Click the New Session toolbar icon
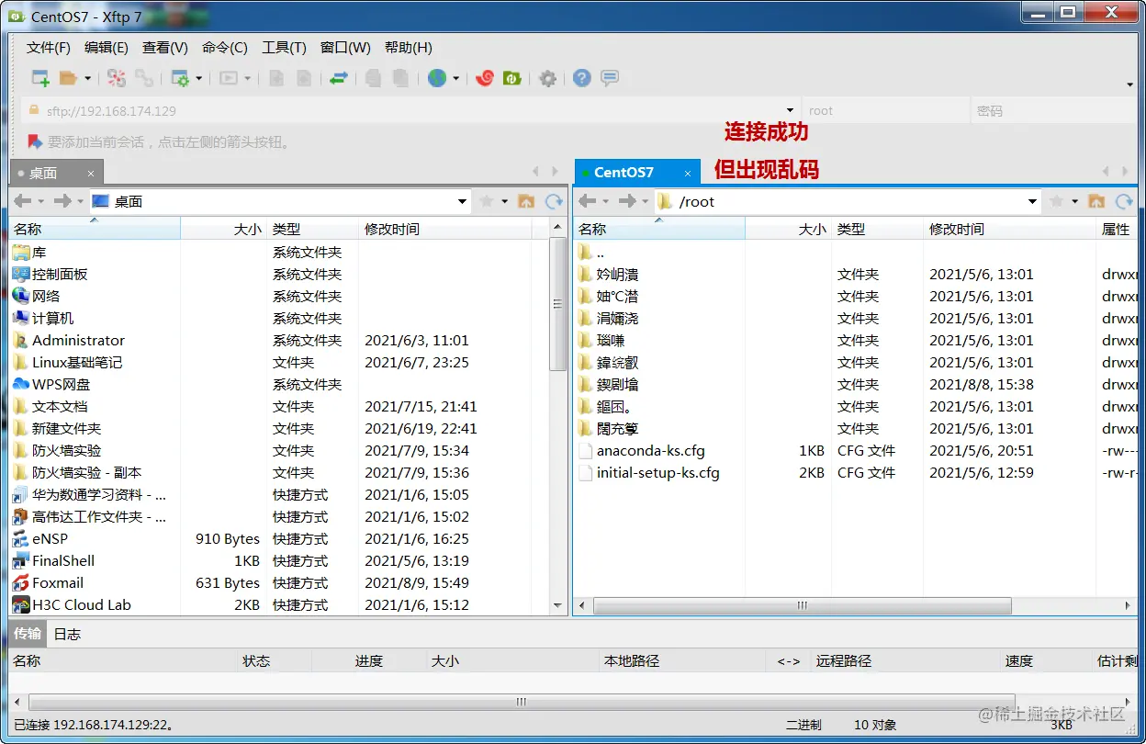The height and width of the screenshot is (744, 1146). tap(40, 78)
